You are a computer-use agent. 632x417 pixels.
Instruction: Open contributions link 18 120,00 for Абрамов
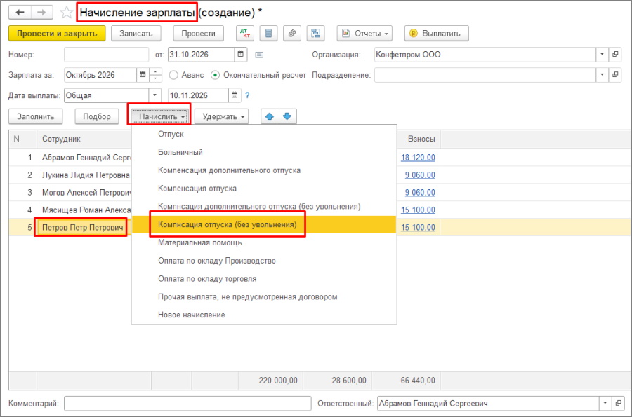[418, 158]
